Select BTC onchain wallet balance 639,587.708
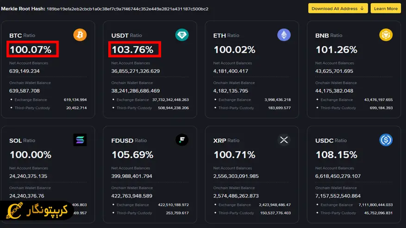Image resolution: width=406 pixels, height=228 pixels. tap(25, 91)
